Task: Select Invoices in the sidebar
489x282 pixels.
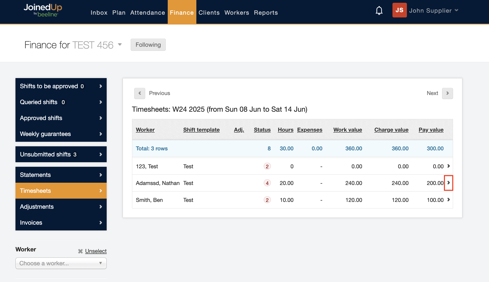Action: [61, 223]
